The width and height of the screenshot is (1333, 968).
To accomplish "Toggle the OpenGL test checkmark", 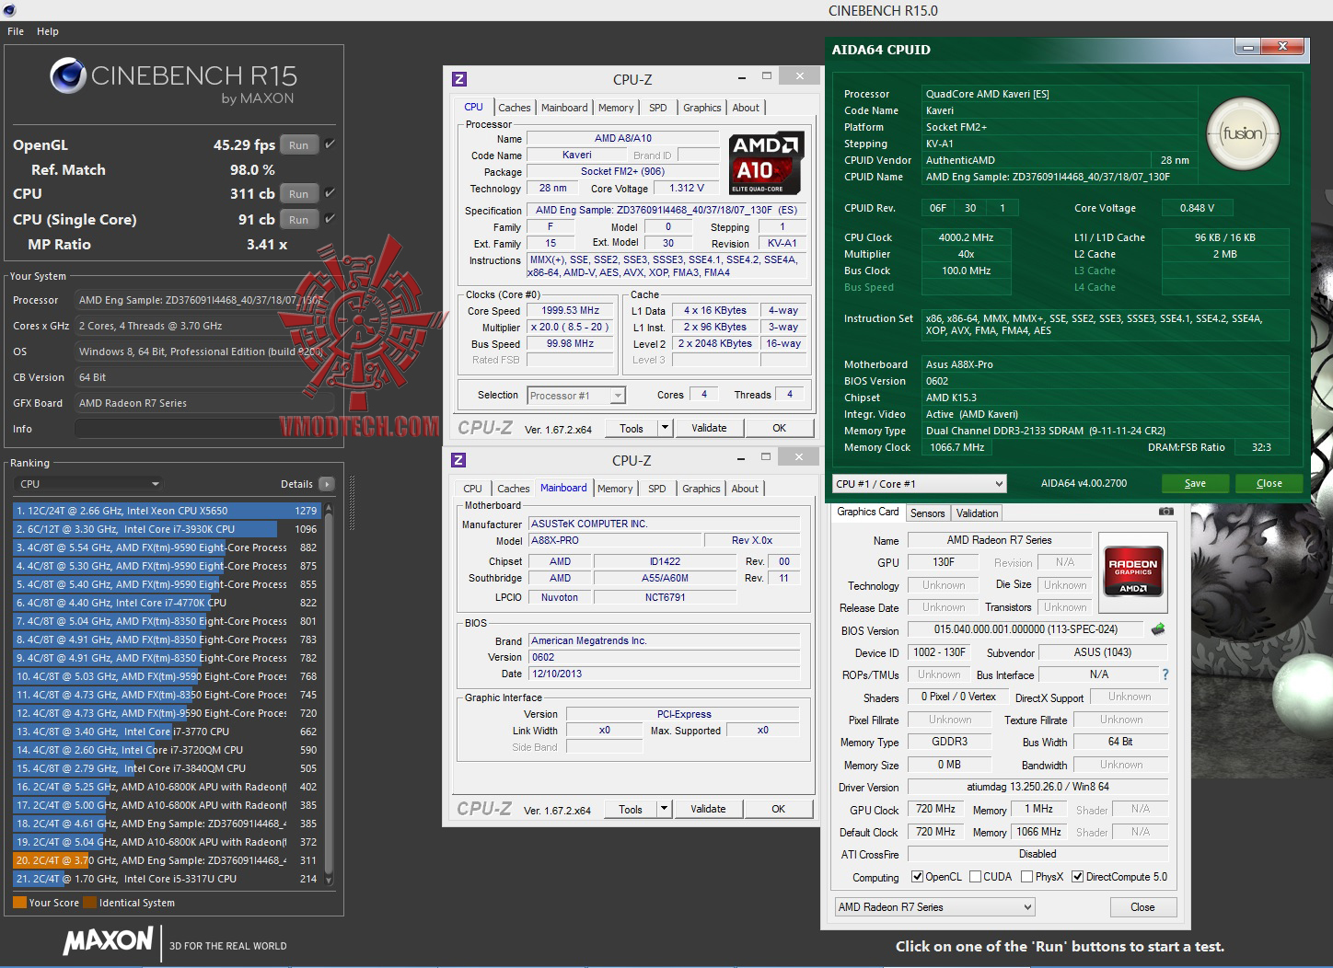I will [x=330, y=144].
